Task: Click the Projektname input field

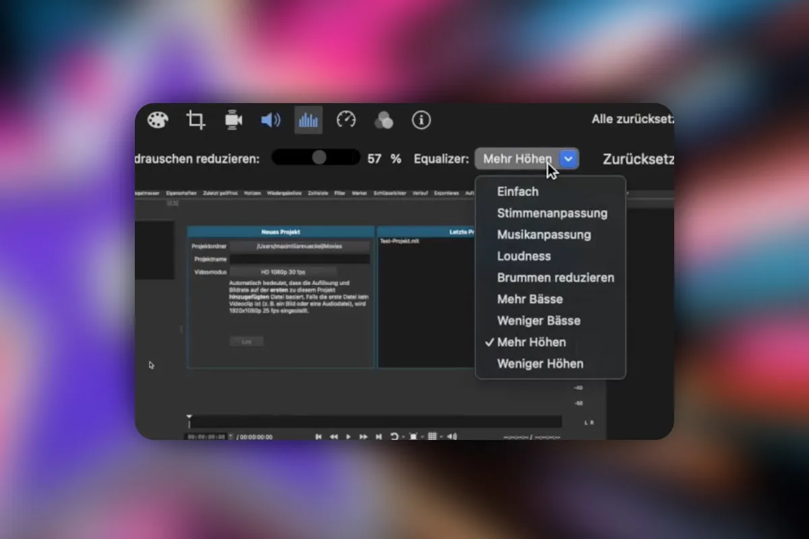Action: click(x=299, y=259)
